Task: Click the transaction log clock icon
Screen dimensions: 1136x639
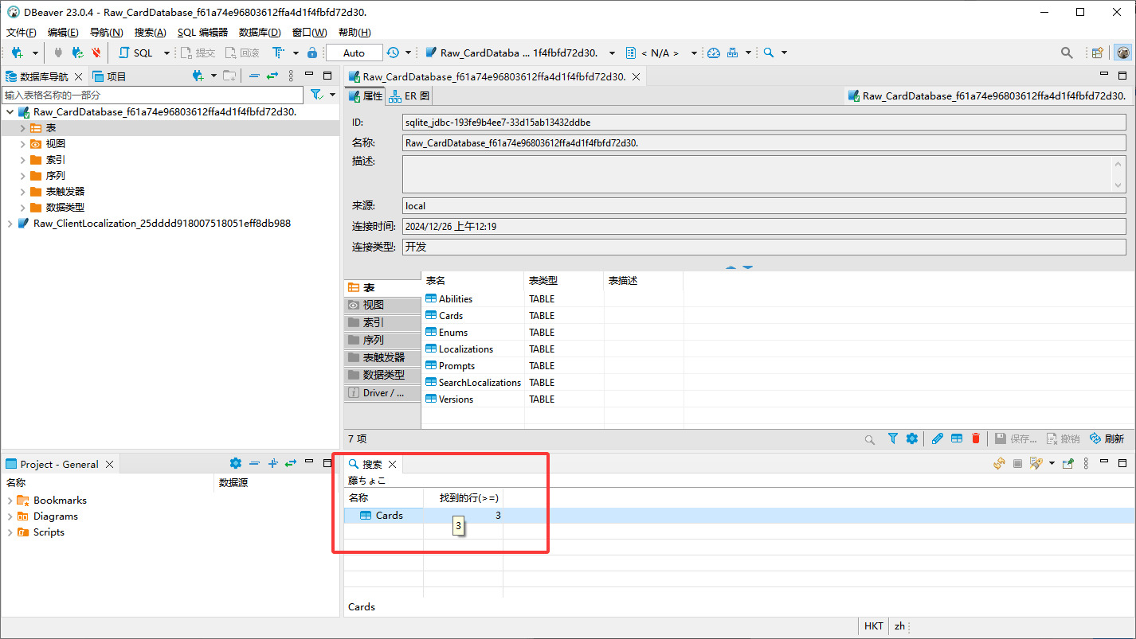Action: click(394, 53)
